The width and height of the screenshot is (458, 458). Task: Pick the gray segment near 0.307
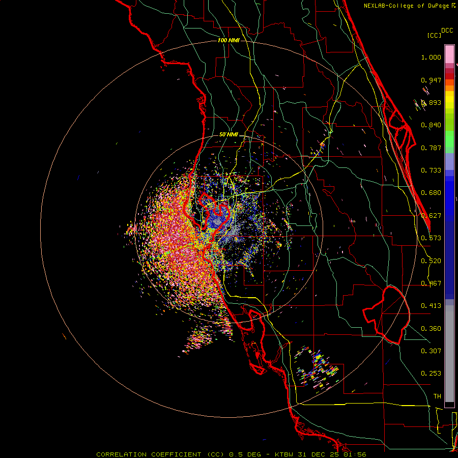click(449, 354)
